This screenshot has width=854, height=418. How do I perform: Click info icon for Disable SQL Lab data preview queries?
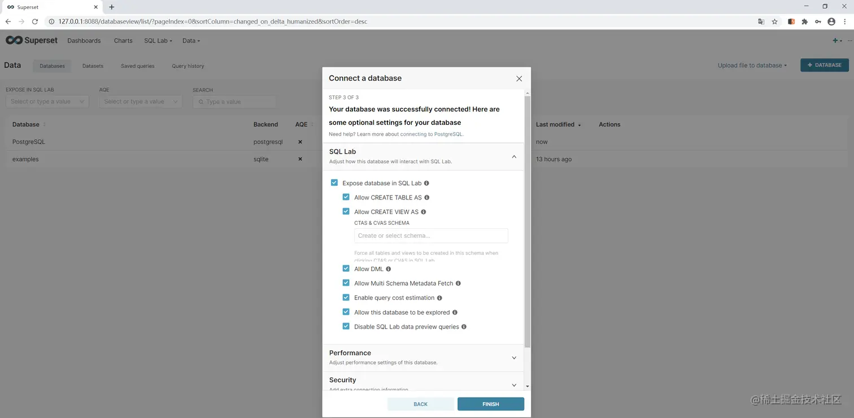(464, 326)
